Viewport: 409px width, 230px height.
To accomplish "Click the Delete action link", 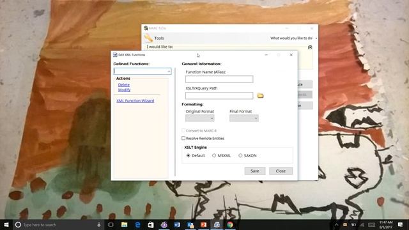I will click(123, 85).
